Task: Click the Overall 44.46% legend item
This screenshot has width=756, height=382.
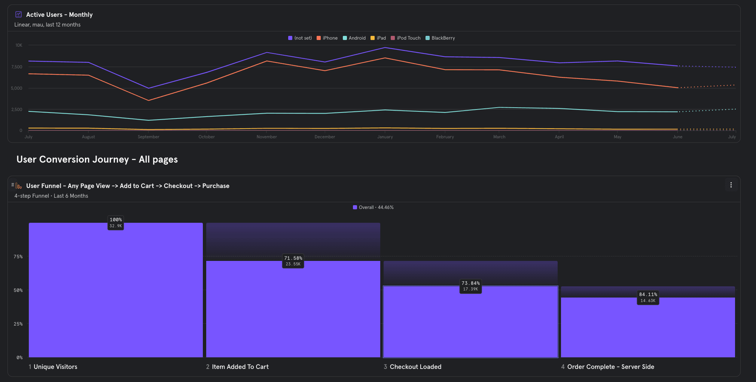Action: (x=373, y=207)
